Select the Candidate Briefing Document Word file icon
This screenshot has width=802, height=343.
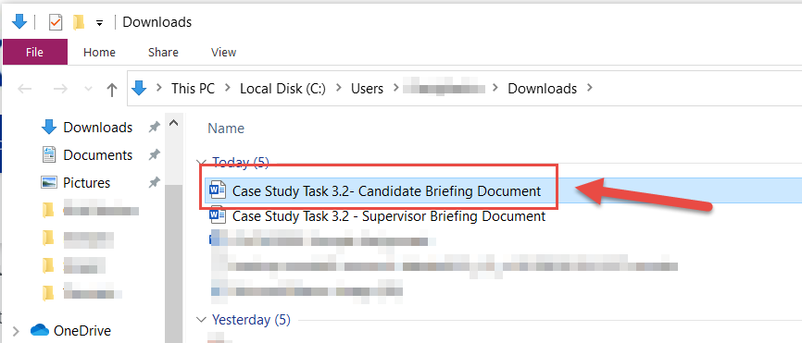coord(218,190)
